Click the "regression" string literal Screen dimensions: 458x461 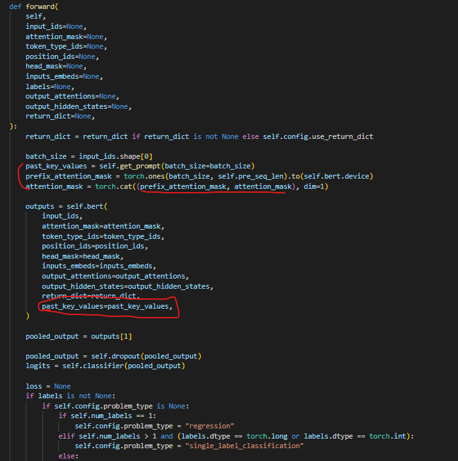(209, 426)
